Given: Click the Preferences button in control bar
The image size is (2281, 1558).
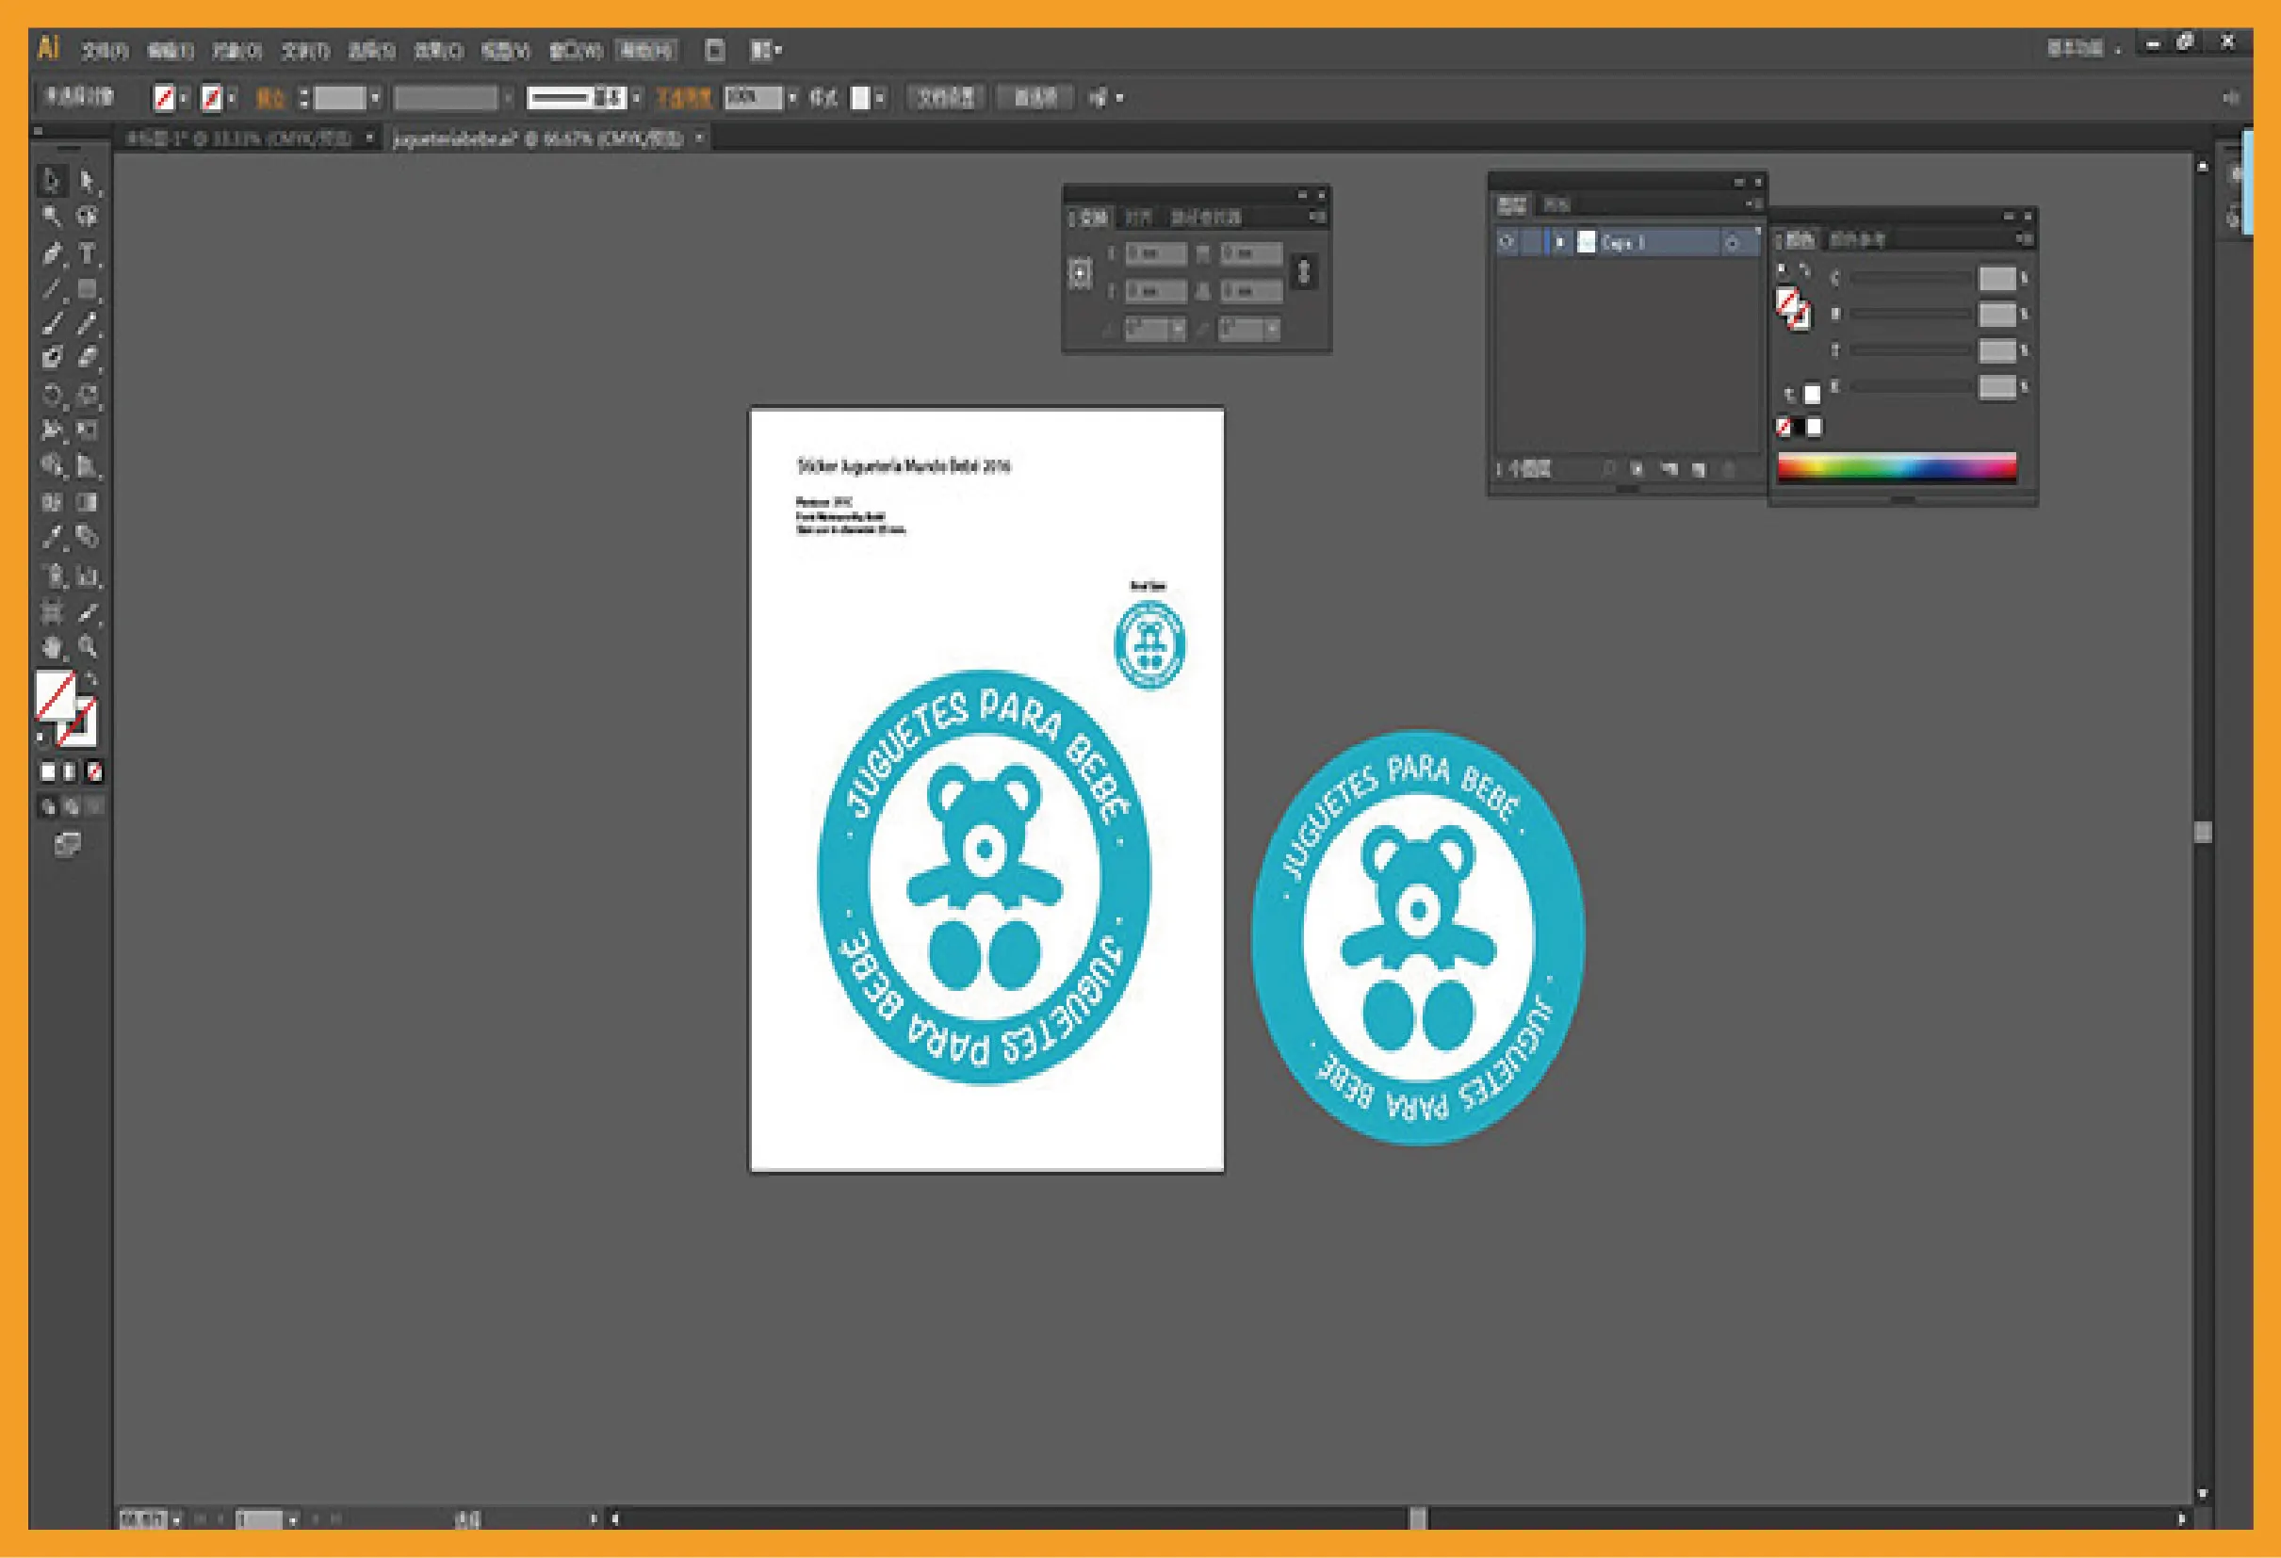Looking at the screenshot, I should 1035,98.
